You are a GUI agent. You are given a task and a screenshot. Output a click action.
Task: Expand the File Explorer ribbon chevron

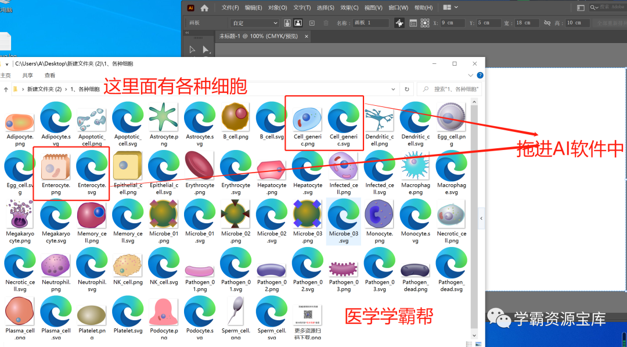click(470, 75)
